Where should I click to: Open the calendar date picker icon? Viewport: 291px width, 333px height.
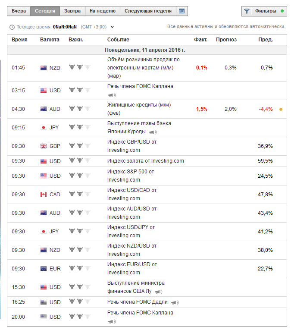(181, 11)
